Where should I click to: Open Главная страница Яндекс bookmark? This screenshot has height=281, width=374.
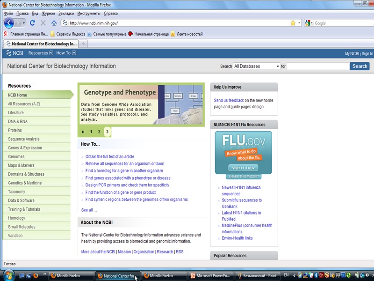coord(26,34)
